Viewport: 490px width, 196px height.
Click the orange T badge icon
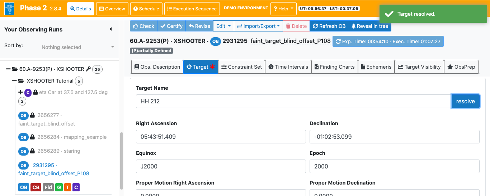(67, 187)
